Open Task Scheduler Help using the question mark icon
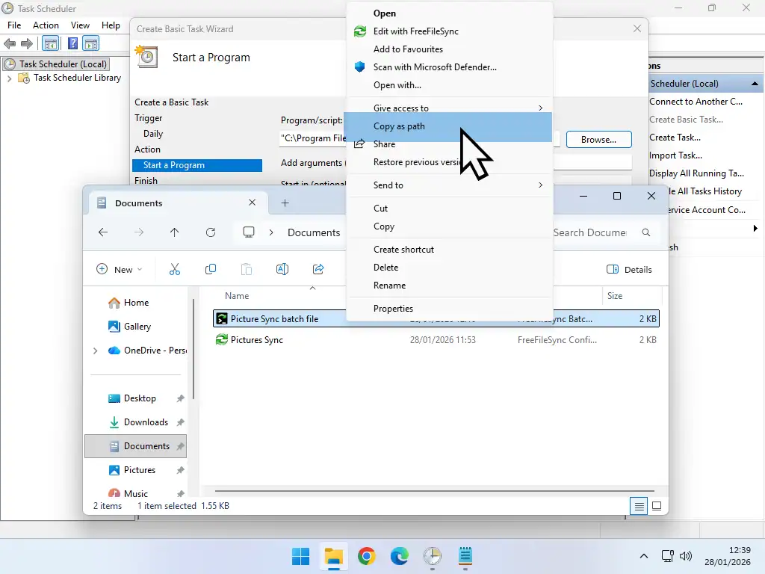This screenshot has height=574, width=765. tap(72, 43)
